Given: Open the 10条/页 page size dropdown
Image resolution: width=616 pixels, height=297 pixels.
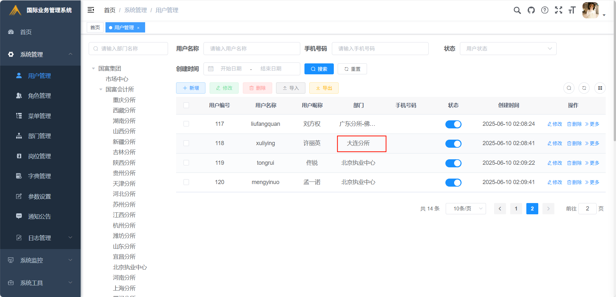Looking at the screenshot, I should point(466,209).
